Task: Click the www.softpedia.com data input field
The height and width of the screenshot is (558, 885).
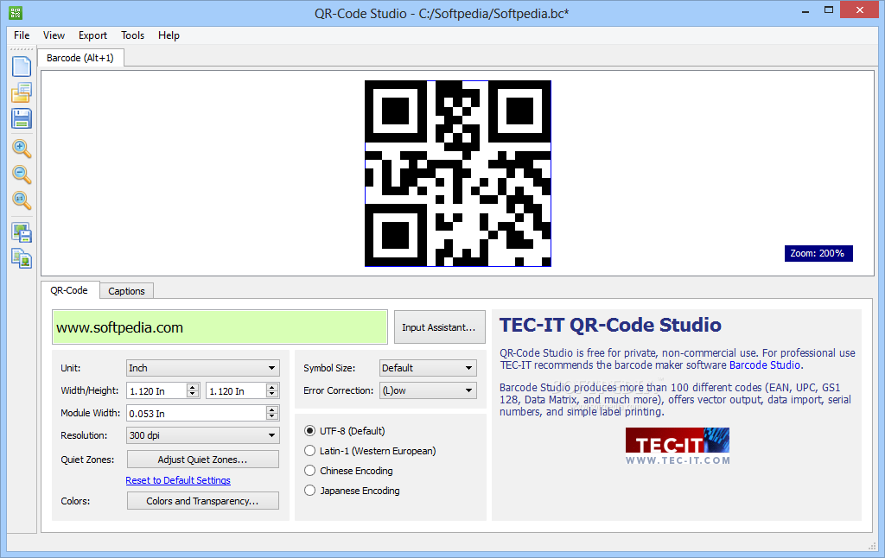Action: (220, 327)
